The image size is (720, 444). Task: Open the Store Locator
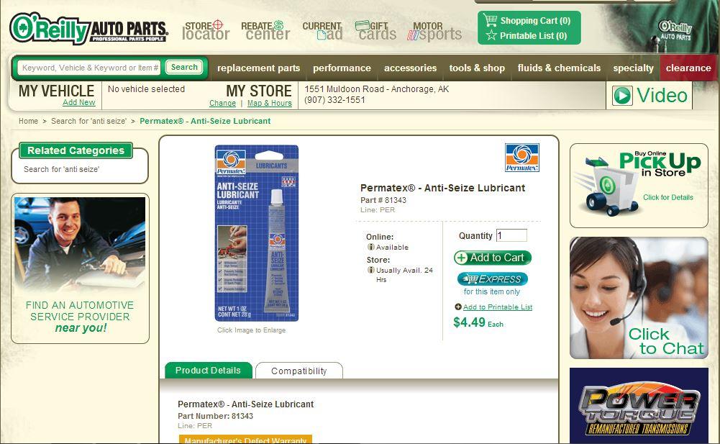click(x=205, y=31)
